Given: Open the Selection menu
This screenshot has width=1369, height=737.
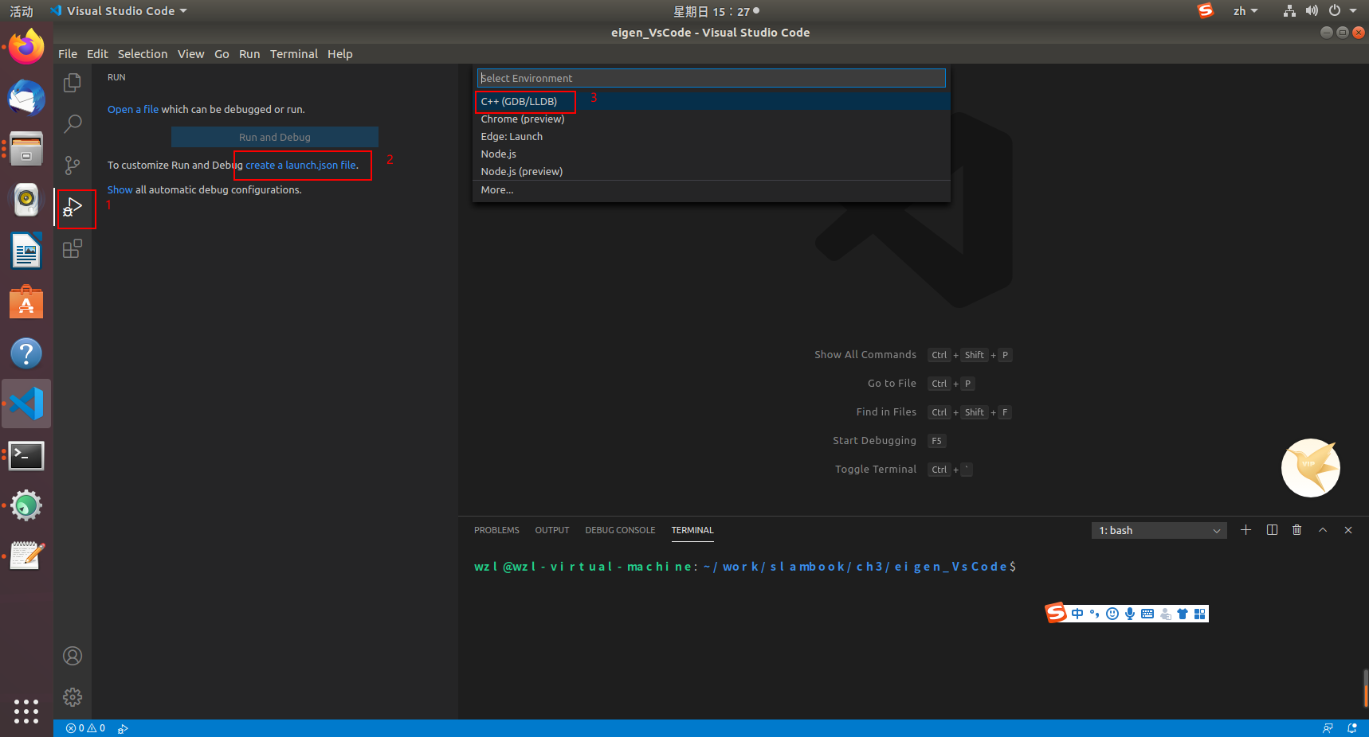Looking at the screenshot, I should pyautogui.click(x=143, y=54).
